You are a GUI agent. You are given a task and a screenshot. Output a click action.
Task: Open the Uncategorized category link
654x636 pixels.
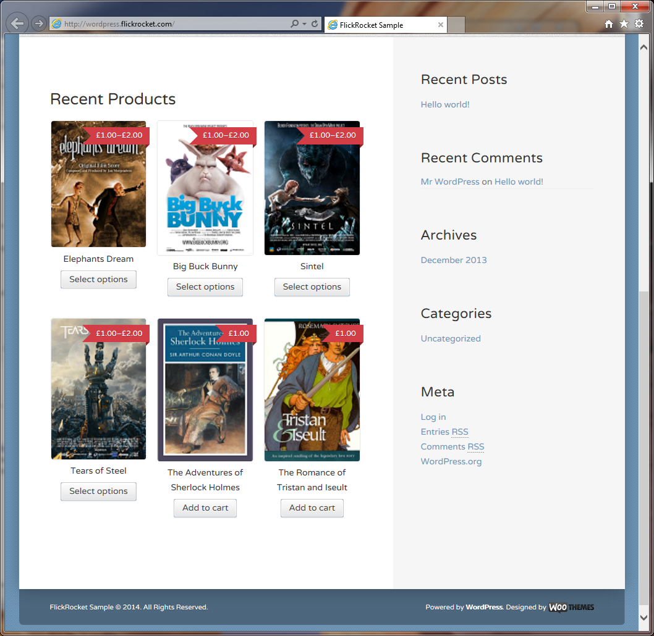[x=451, y=338]
